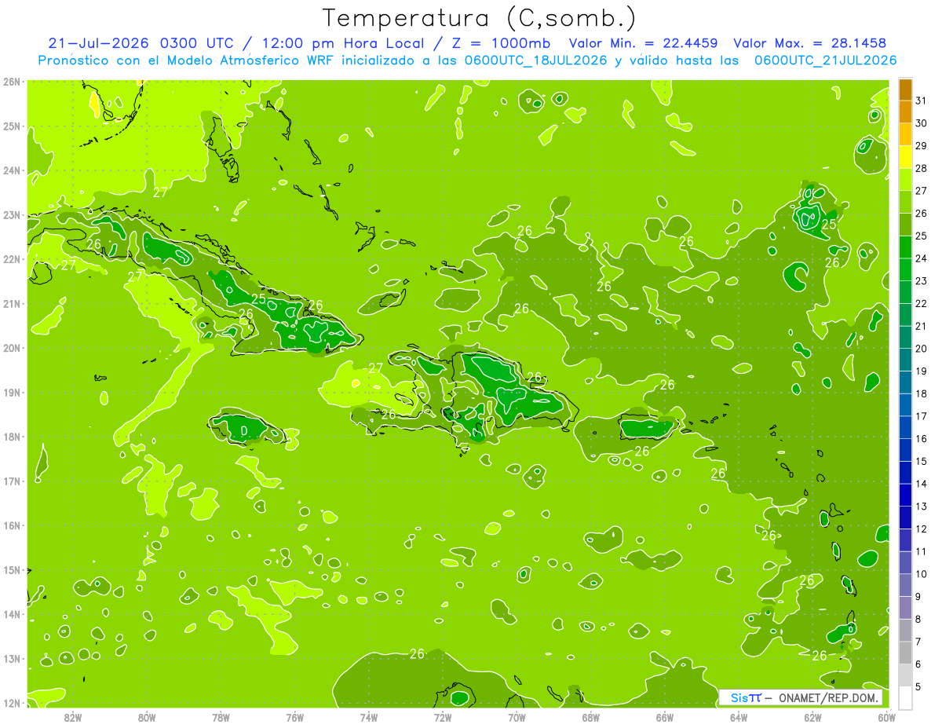The height and width of the screenshot is (728, 942).
Task: Click the brown colorbar band above 31
Action: (905, 90)
